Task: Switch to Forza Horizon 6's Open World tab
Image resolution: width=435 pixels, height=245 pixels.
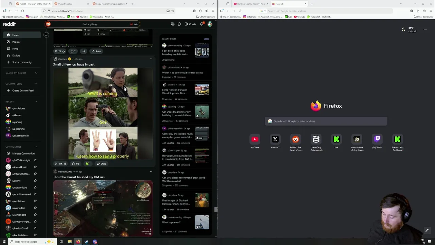Action: pos(109,4)
